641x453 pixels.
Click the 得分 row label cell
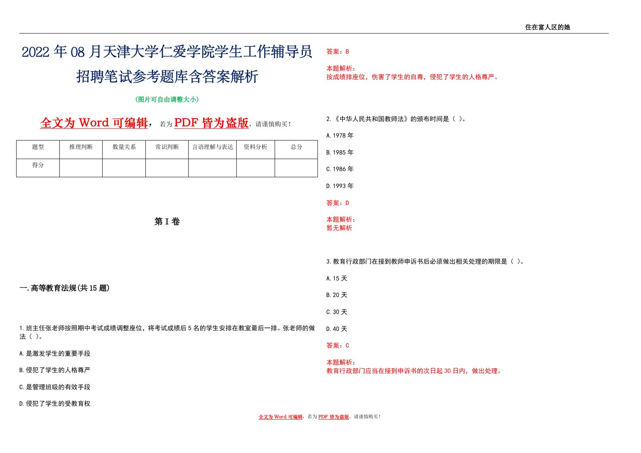[x=38, y=168]
